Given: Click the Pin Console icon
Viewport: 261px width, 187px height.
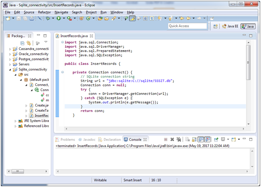Looking at the screenshot, I should 216,139.
